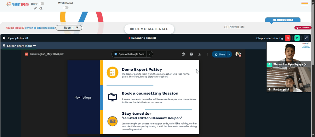Click the print icon in PDF viewer

[191, 54]
